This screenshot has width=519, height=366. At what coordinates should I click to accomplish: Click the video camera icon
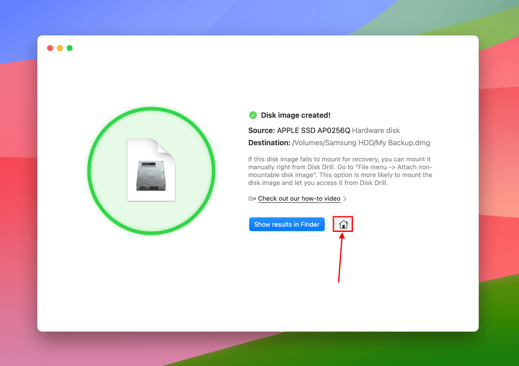pos(252,199)
